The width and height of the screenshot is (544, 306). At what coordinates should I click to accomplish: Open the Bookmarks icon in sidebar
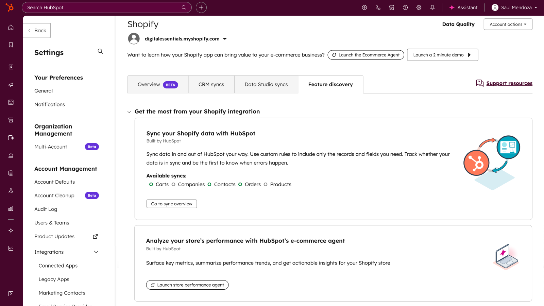(x=11, y=44)
